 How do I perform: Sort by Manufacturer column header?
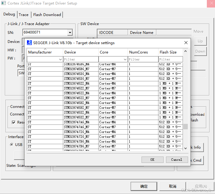[45, 52]
